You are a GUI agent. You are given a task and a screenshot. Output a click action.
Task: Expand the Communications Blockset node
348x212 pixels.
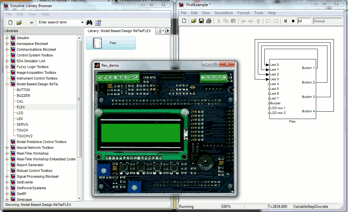coord(7,50)
